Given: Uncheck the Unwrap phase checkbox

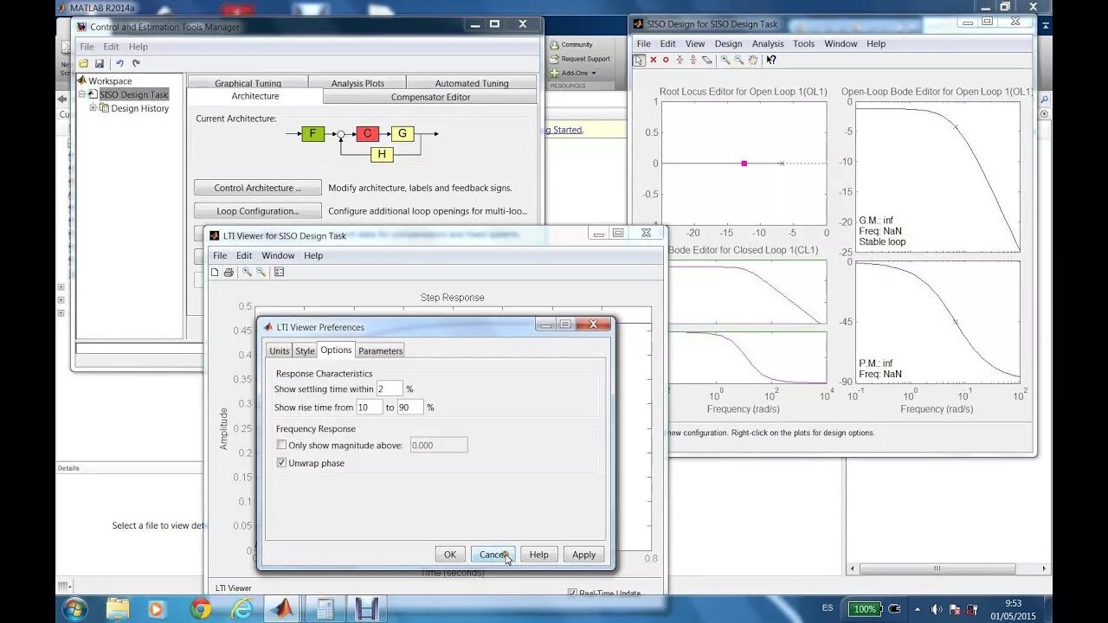Looking at the screenshot, I should [281, 463].
